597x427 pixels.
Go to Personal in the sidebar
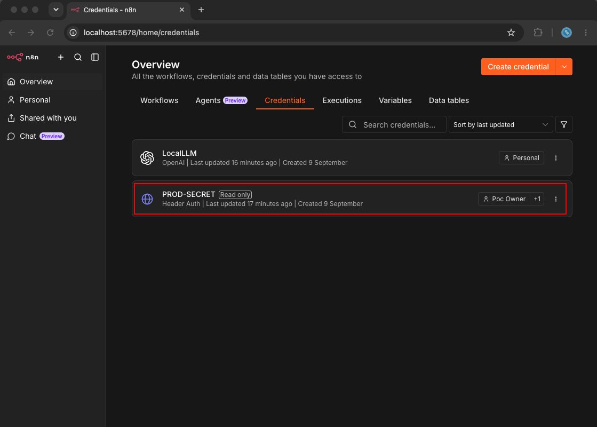pyautogui.click(x=52, y=100)
